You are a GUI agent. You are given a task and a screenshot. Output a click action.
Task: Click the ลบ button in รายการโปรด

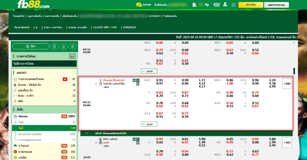72,56
